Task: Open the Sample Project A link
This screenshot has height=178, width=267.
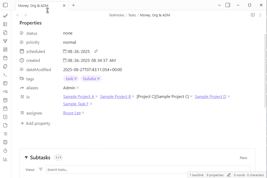Action: pyautogui.click(x=78, y=96)
